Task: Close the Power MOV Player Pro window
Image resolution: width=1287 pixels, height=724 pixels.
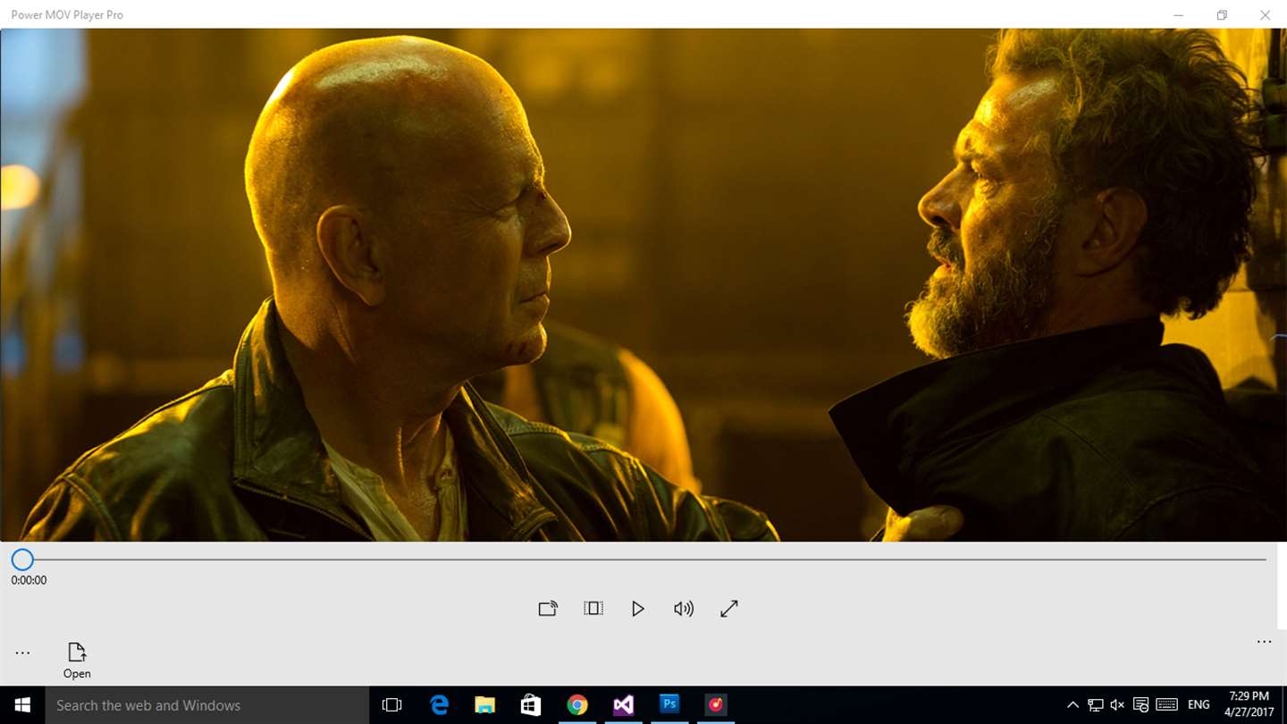Action: [1266, 14]
